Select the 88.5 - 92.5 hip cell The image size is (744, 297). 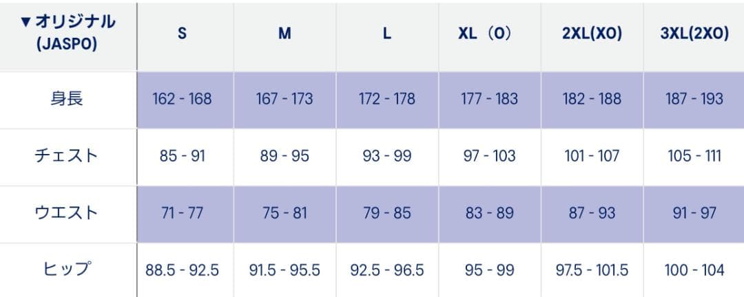(x=182, y=270)
